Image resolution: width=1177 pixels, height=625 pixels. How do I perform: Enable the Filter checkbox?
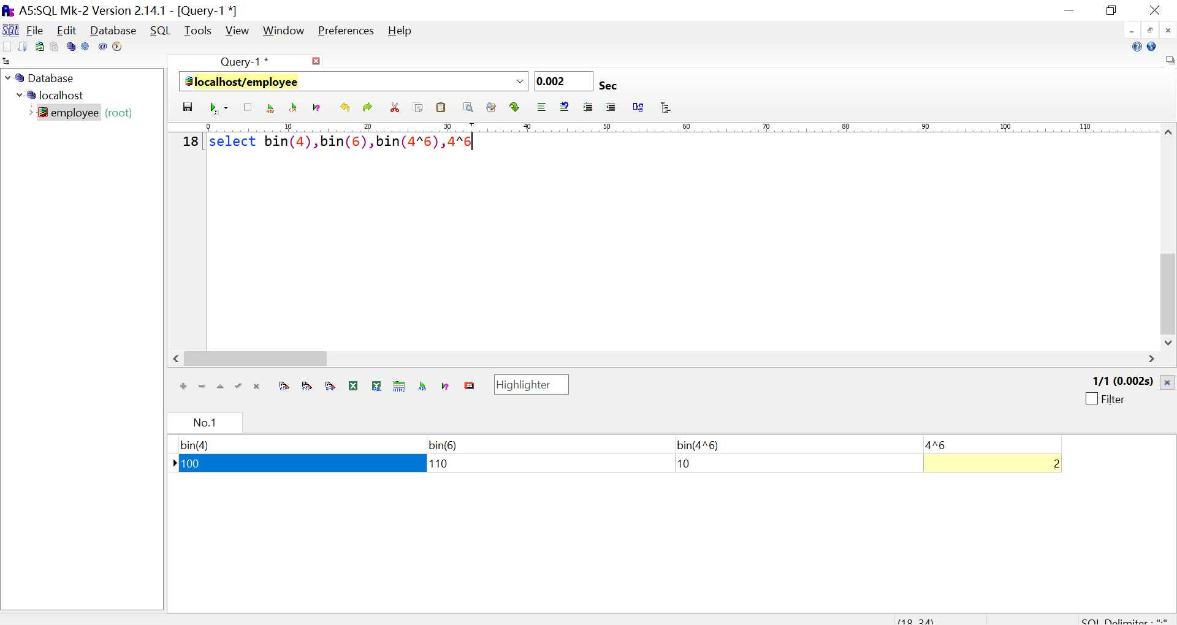pyautogui.click(x=1092, y=398)
